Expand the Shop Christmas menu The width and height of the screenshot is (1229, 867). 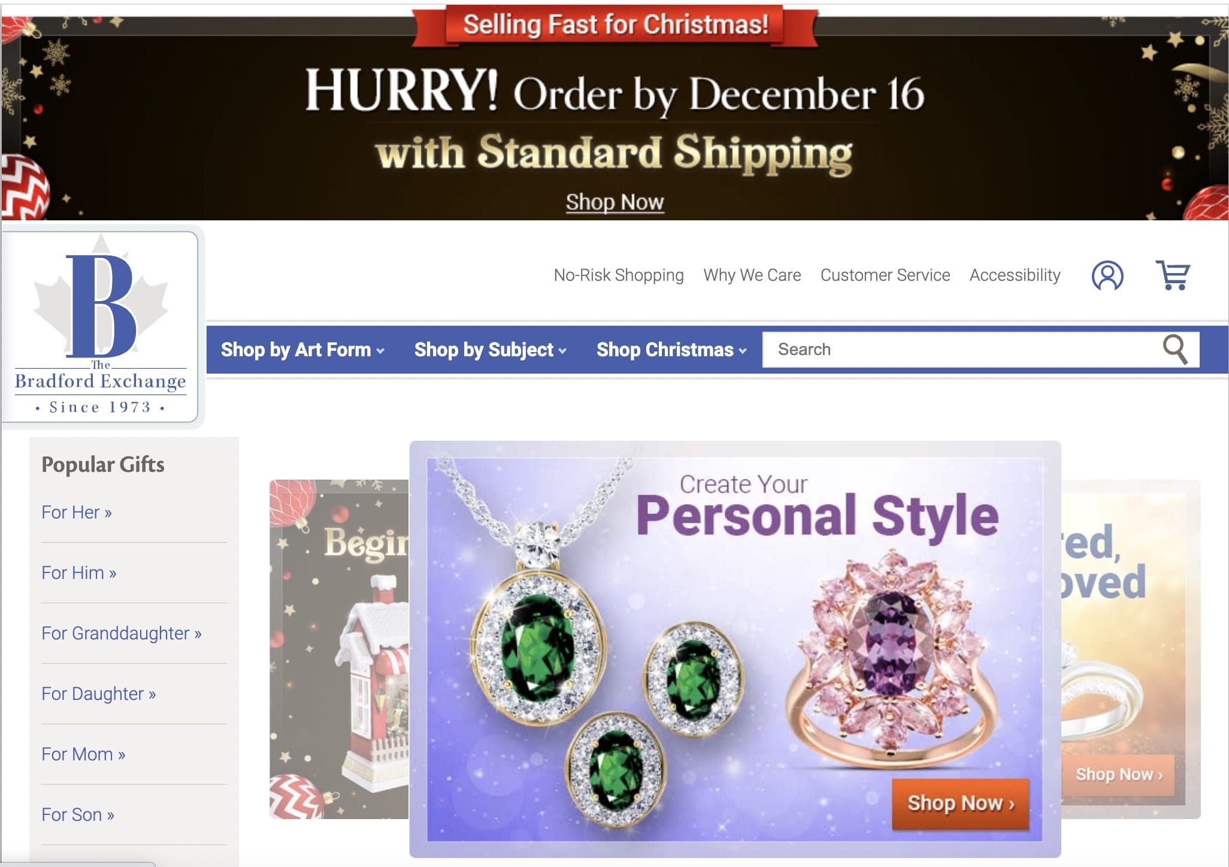click(x=671, y=350)
